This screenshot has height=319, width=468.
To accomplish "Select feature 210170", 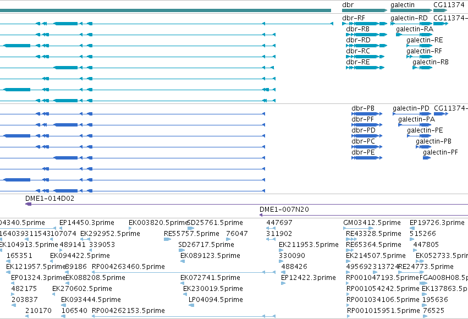I will [38, 311].
